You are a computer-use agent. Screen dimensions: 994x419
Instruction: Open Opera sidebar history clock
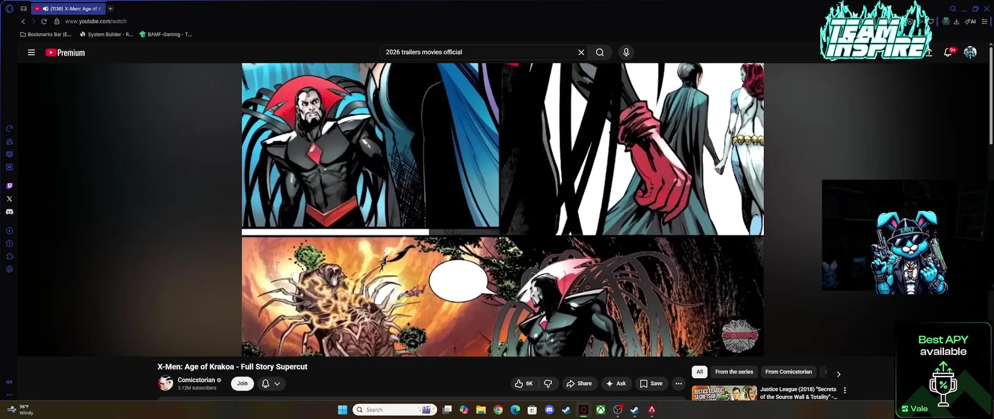pyautogui.click(x=9, y=244)
